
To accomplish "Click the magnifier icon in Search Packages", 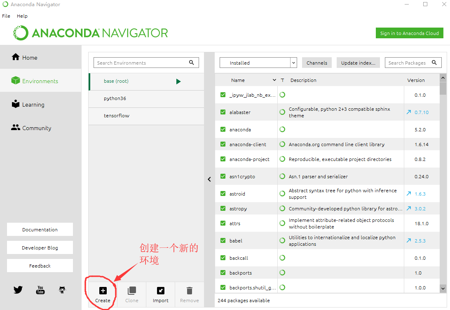I will click(434, 63).
